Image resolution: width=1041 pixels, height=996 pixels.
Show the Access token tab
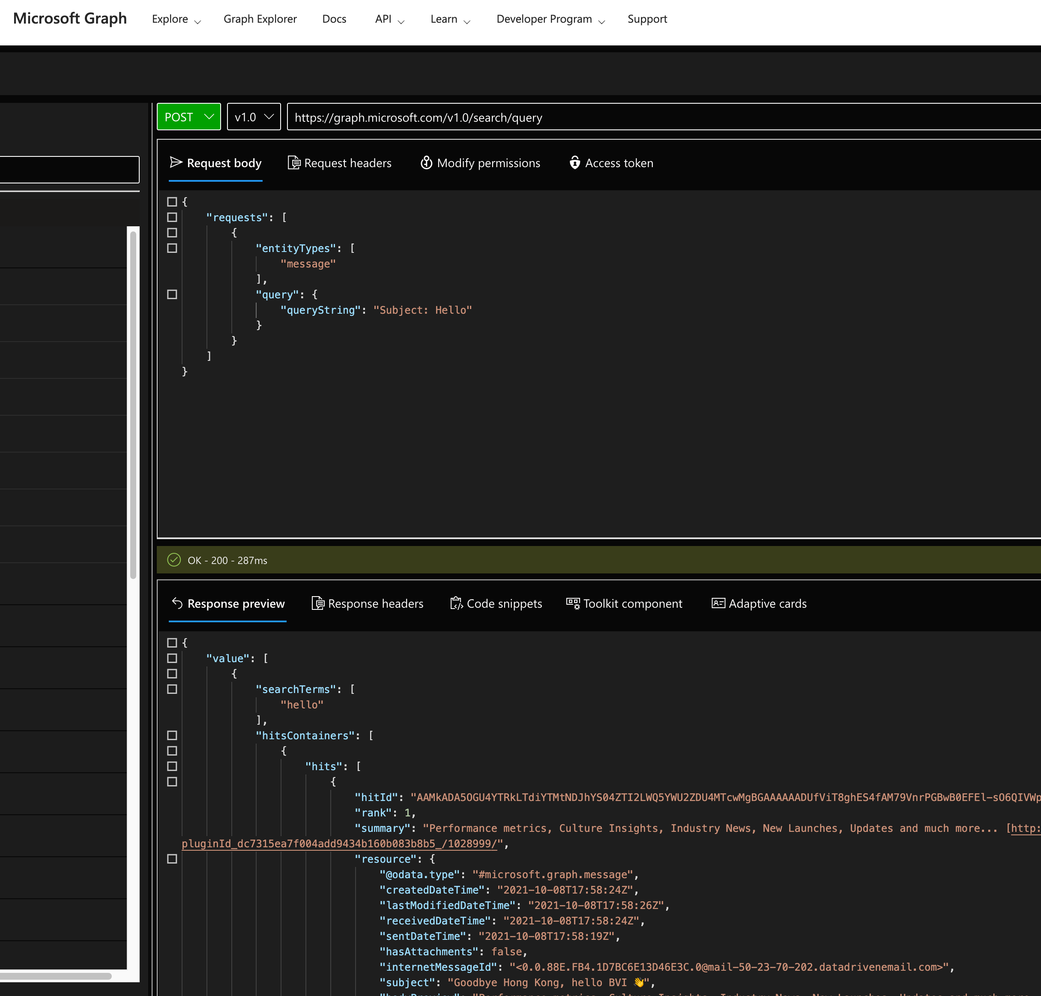point(611,163)
